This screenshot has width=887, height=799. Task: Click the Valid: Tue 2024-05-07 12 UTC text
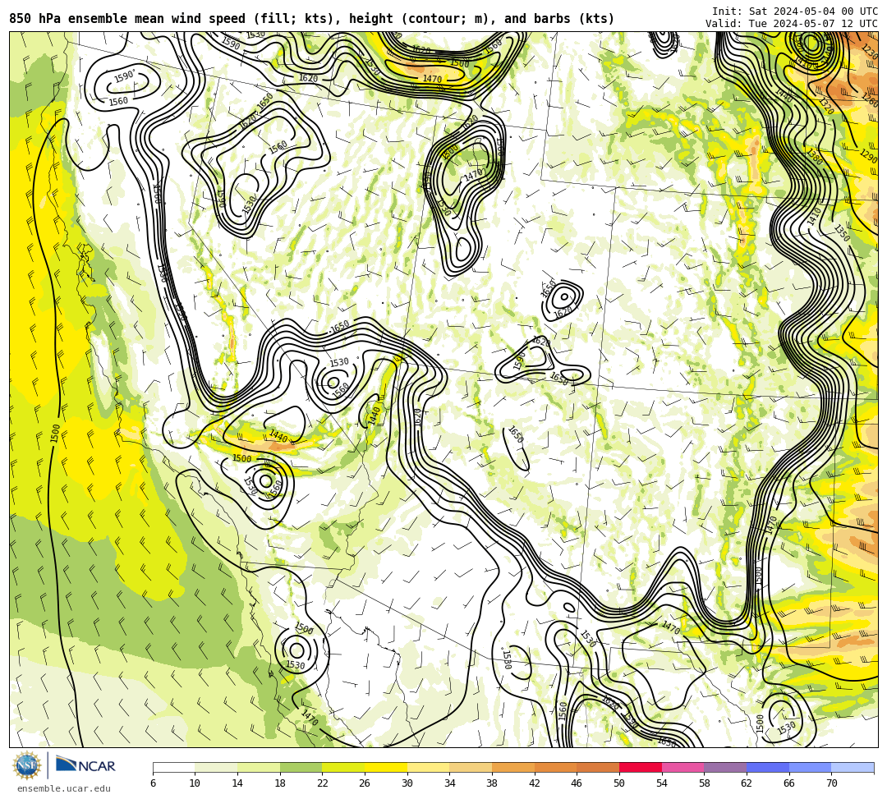click(x=792, y=24)
